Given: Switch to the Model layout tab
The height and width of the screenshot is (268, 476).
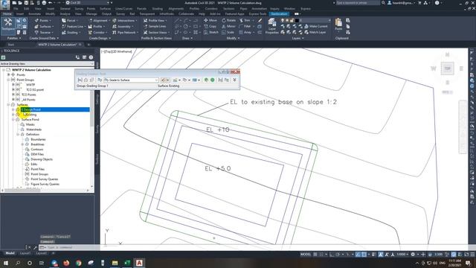Looking at the screenshot, I should pyautogui.click(x=10, y=253).
